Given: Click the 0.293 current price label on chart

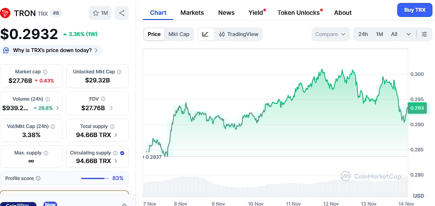Looking at the screenshot, I should (x=418, y=108).
